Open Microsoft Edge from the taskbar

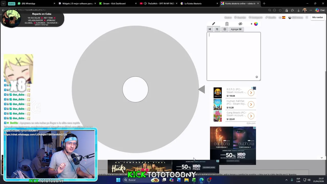(202, 180)
